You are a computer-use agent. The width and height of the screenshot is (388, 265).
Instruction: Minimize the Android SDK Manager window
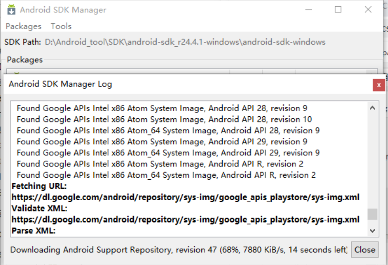tap(308, 10)
